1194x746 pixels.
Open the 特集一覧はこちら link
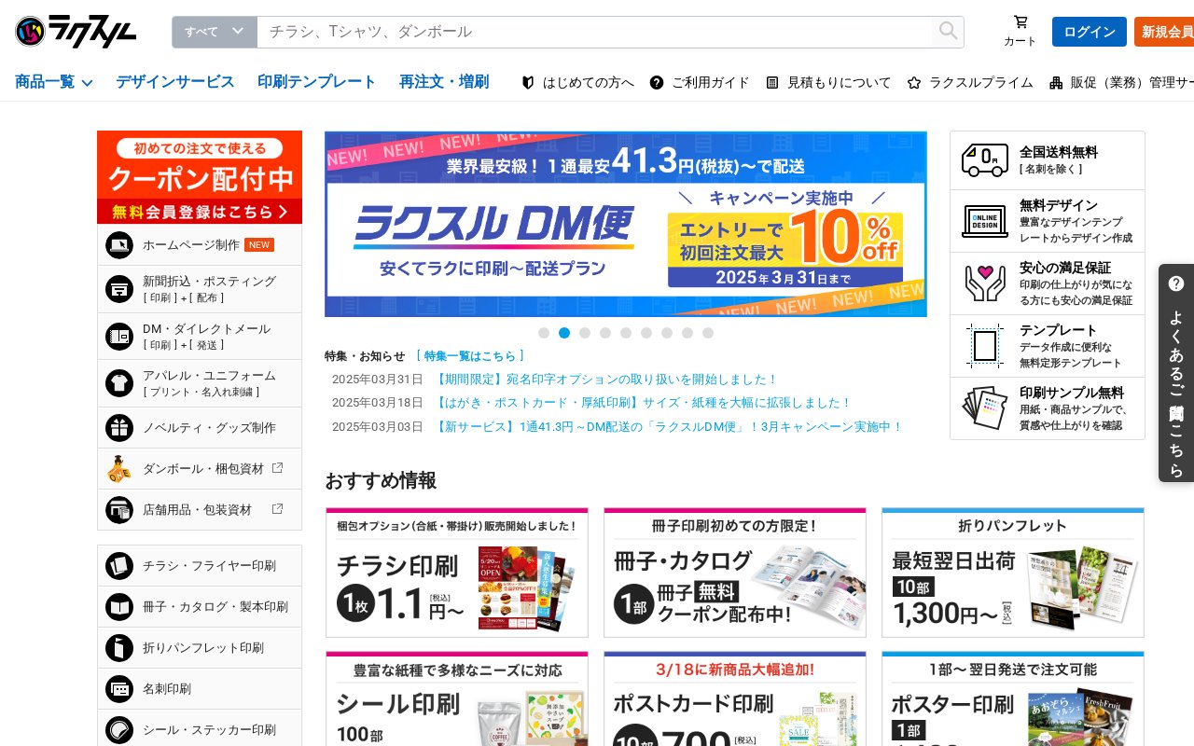[470, 356]
